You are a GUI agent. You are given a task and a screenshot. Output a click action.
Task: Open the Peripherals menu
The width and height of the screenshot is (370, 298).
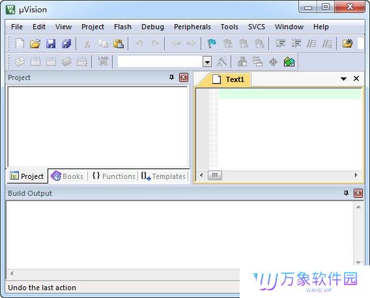[192, 27]
